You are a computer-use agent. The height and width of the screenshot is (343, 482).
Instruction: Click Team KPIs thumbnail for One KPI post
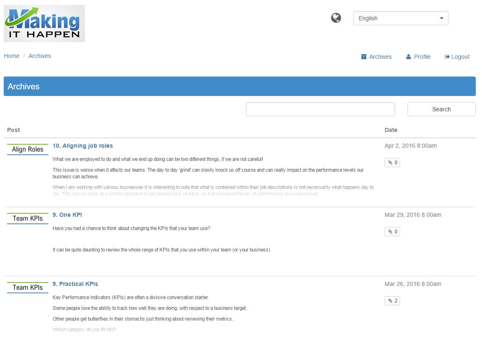(28, 218)
